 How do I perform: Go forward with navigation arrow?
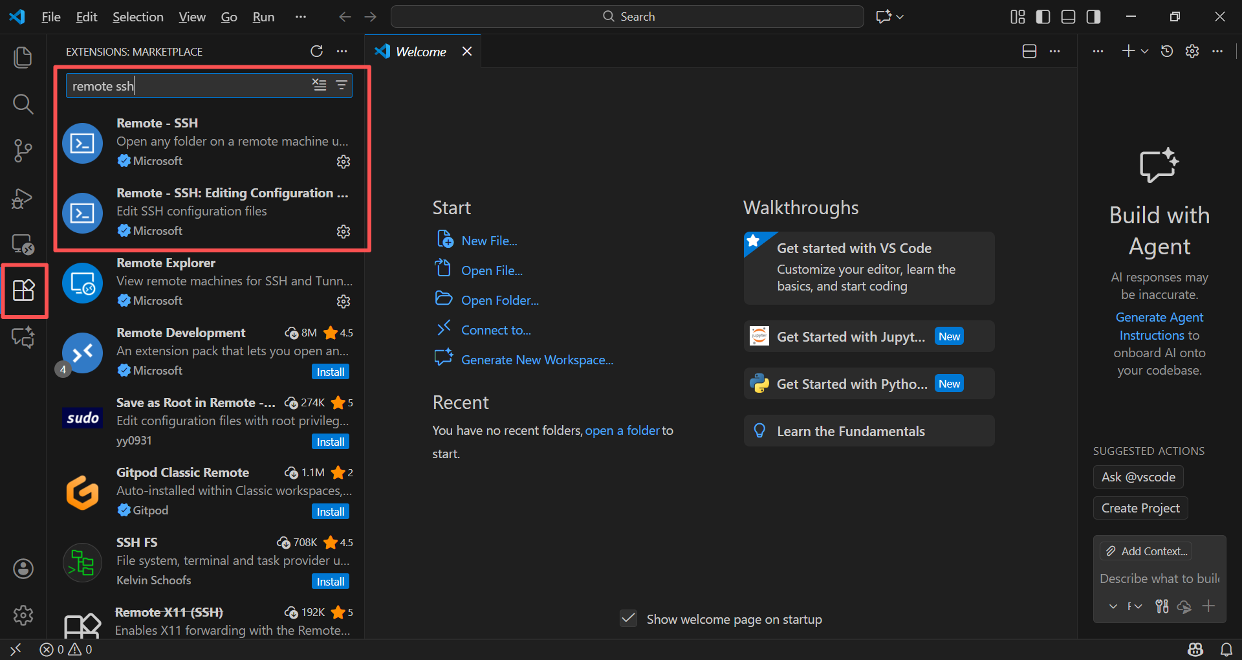click(x=371, y=17)
